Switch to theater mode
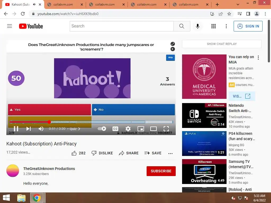Image resolution: width=271 pixels, height=203 pixels. (x=153, y=129)
